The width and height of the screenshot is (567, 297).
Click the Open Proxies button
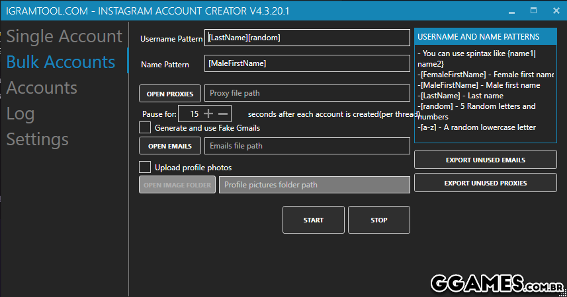pyautogui.click(x=170, y=94)
